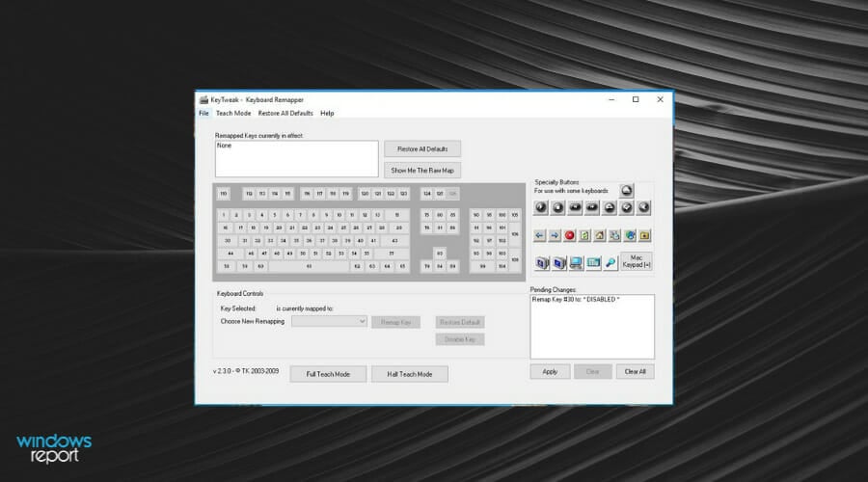This screenshot has height=482, width=868.
Task: Select numpad key number 99
Action: click(x=483, y=266)
